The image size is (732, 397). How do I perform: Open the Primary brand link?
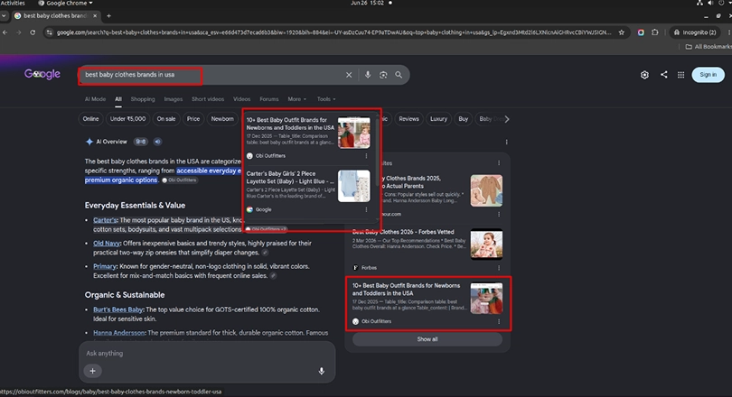pos(105,266)
